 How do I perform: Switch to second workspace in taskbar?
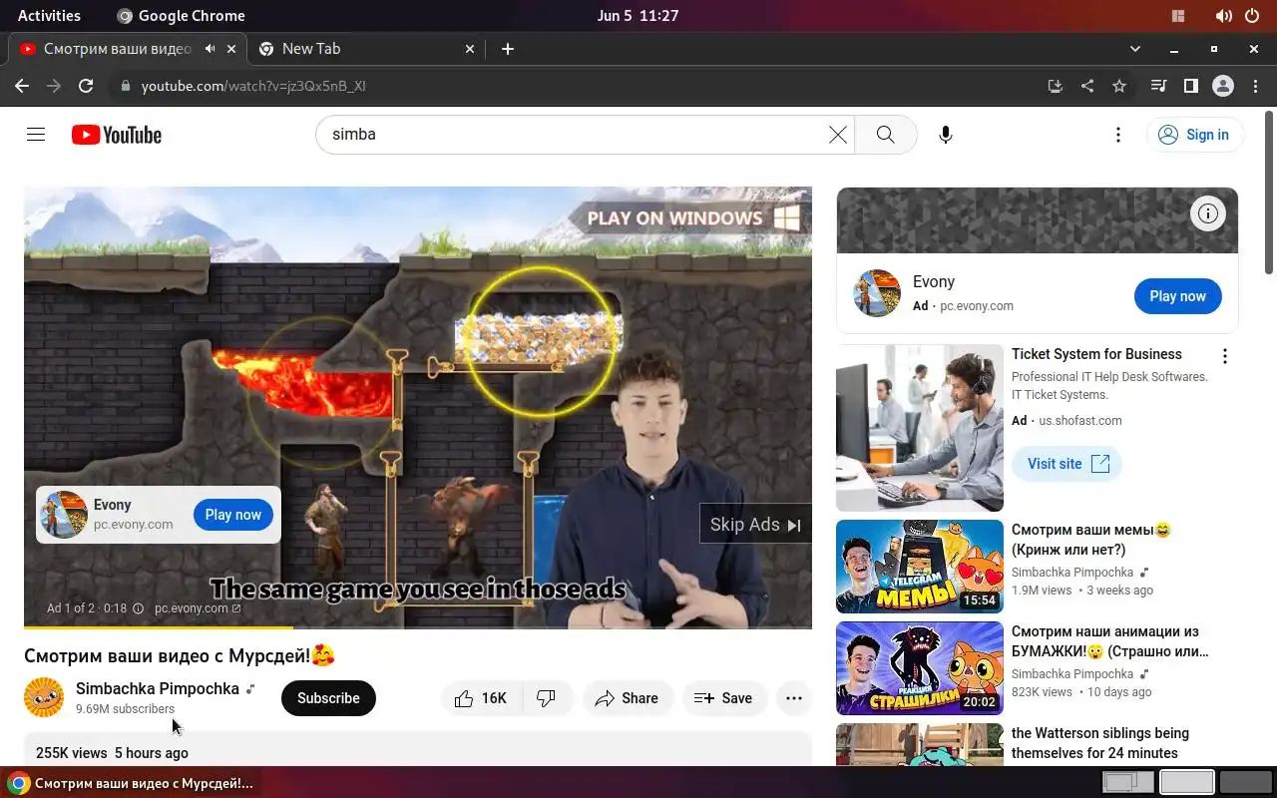[1187, 782]
